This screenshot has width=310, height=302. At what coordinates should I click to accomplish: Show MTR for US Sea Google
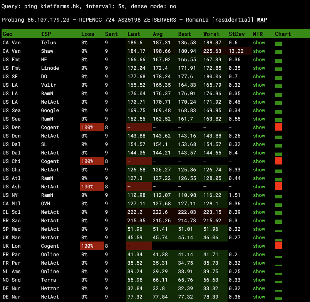coord(259,110)
